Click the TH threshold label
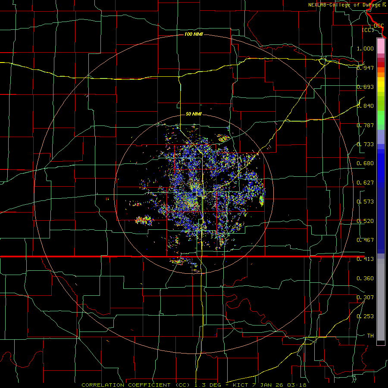Viewport: 388px width, 388px height. [370, 336]
